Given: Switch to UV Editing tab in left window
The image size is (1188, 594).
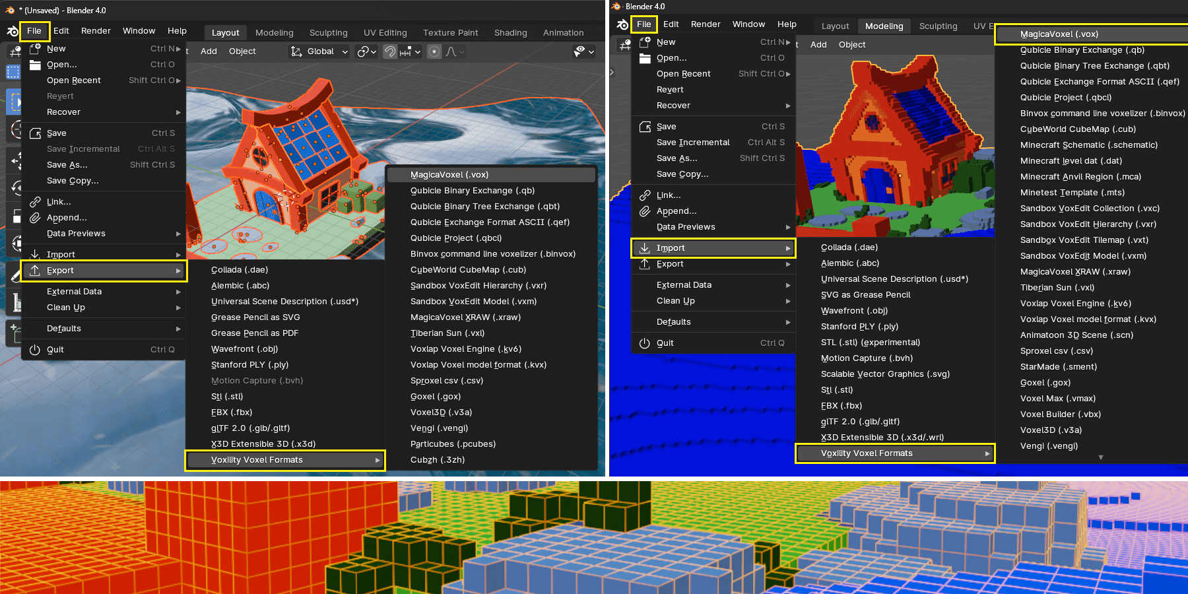Looking at the screenshot, I should pyautogui.click(x=385, y=32).
